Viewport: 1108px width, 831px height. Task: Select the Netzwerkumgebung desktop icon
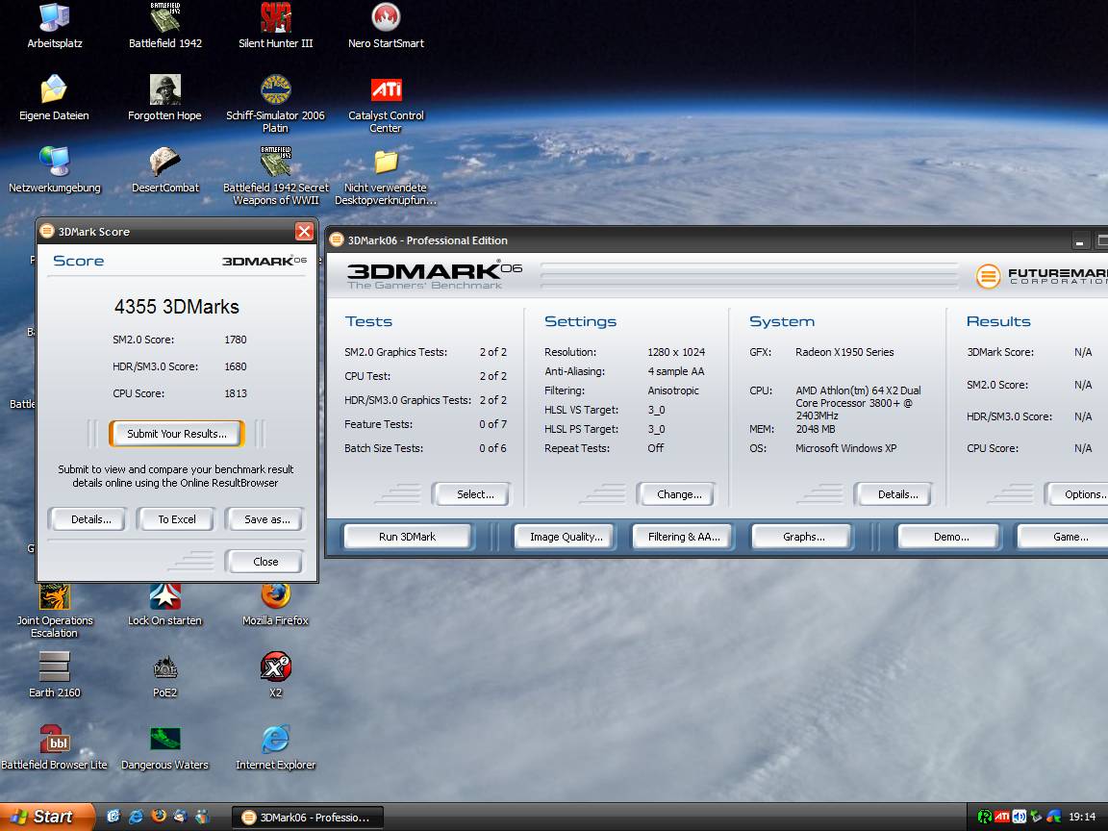click(55, 170)
